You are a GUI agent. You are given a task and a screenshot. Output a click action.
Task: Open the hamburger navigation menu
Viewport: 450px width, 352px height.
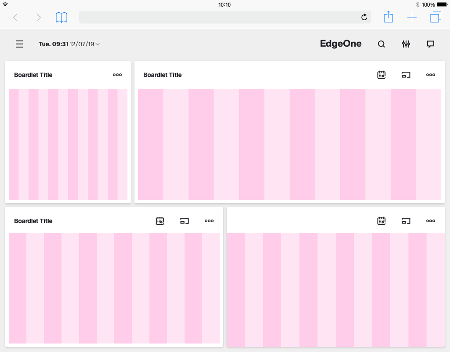pyautogui.click(x=19, y=44)
